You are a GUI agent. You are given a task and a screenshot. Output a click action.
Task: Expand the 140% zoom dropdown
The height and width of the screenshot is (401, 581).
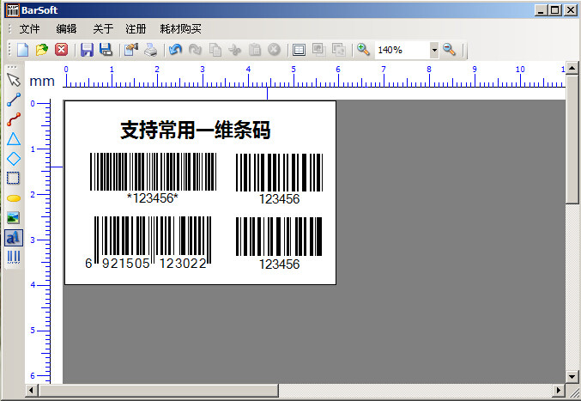[x=434, y=50]
